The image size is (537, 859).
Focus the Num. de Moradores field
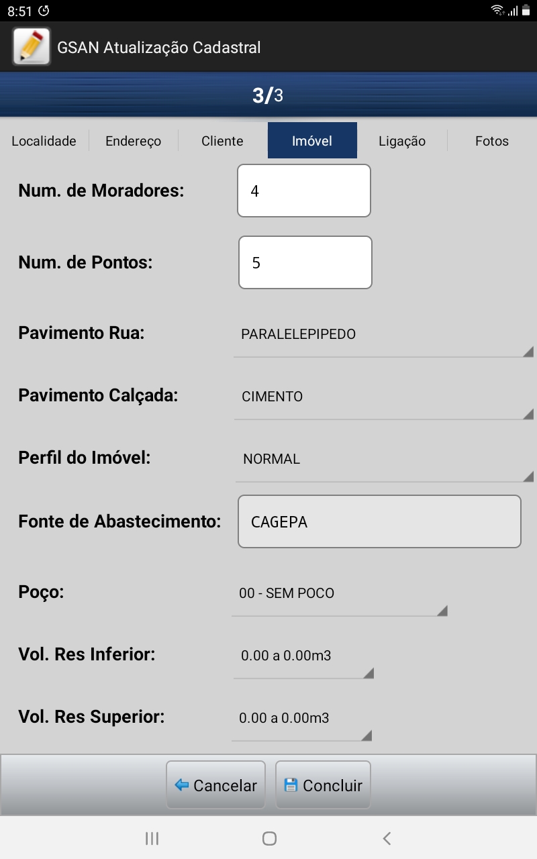[x=304, y=191]
